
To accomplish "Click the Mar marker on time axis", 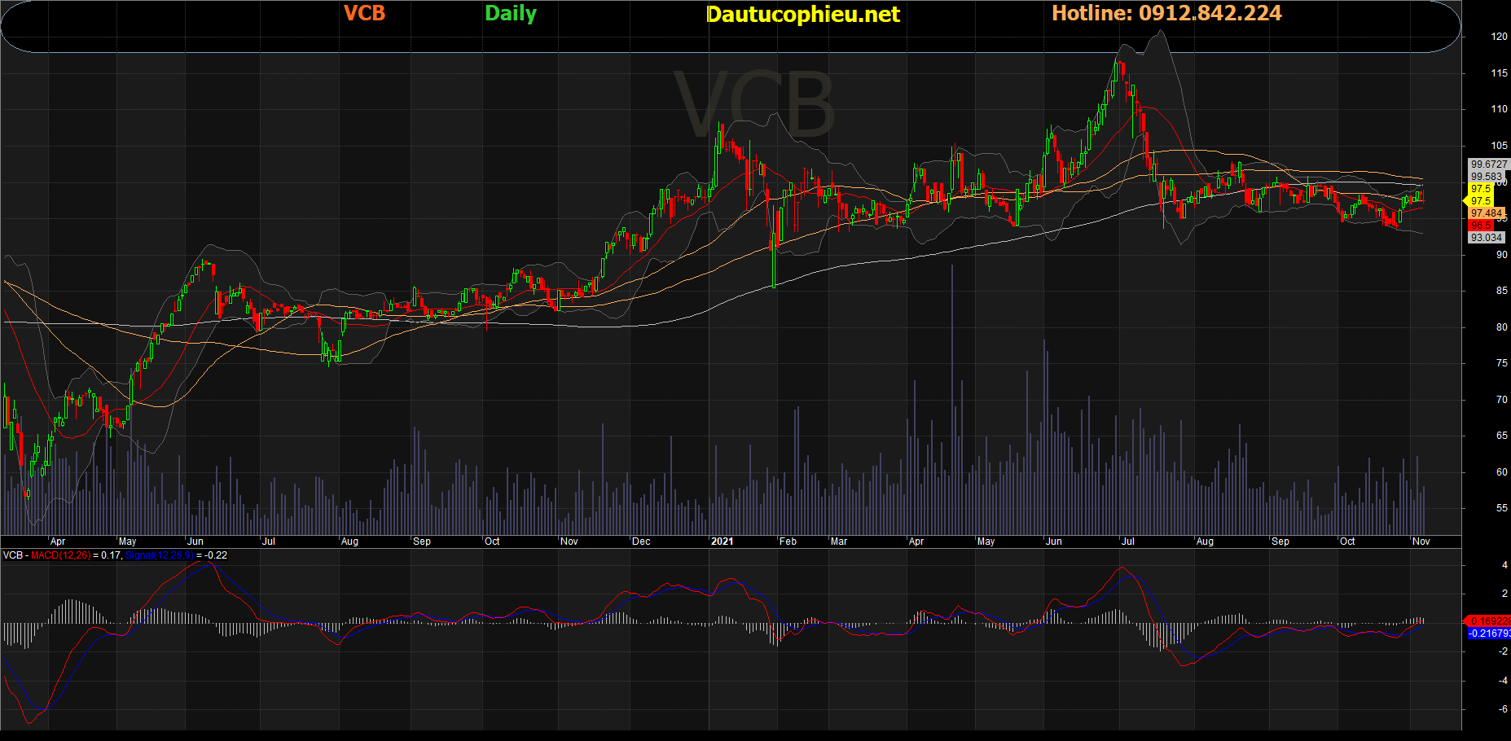I will [838, 541].
